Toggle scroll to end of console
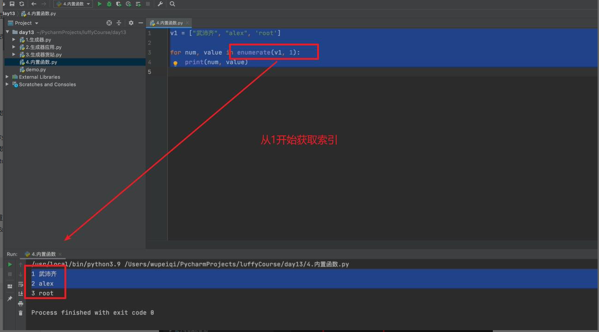 pos(20,294)
